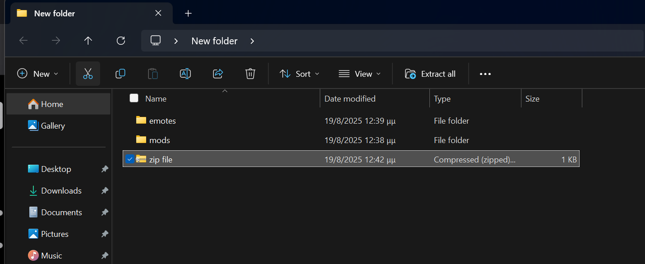This screenshot has height=264, width=645.
Task: Open Home in navigation pane
Action: (58, 104)
